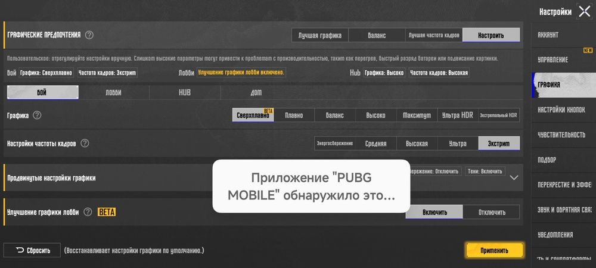Switch to the Дом tab
The height and width of the screenshot is (268, 596).
(x=256, y=93)
